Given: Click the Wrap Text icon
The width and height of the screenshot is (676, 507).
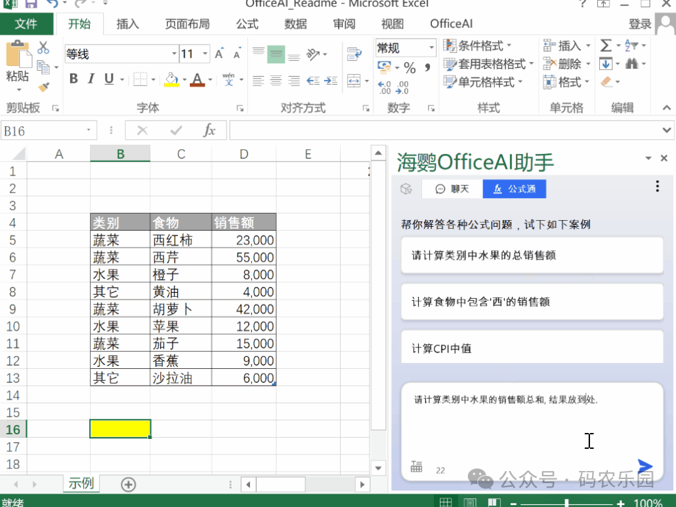Looking at the screenshot, I should tap(354, 54).
